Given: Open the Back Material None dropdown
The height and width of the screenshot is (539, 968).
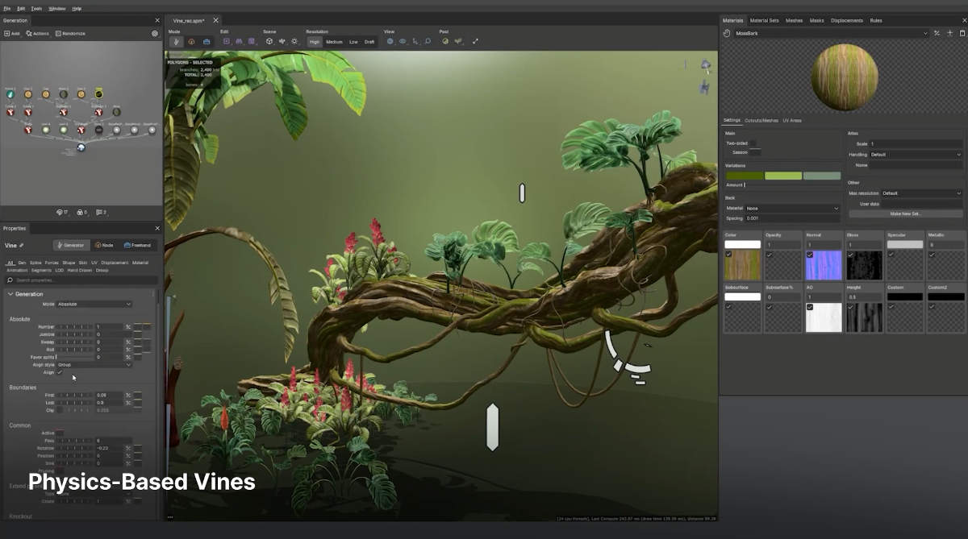Looking at the screenshot, I should tap(792, 208).
